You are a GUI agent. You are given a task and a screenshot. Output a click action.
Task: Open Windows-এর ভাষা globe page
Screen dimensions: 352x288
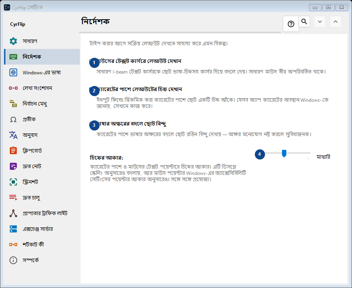tap(42, 72)
